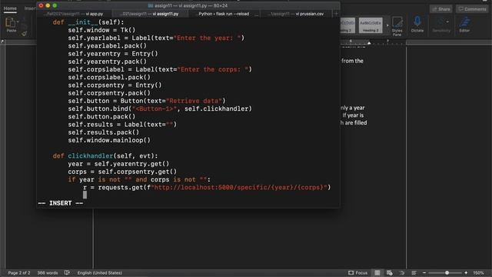The height and width of the screenshot is (277, 492).
Task: Click the Format Painter brush in Word ribbon
Action: (24, 34)
